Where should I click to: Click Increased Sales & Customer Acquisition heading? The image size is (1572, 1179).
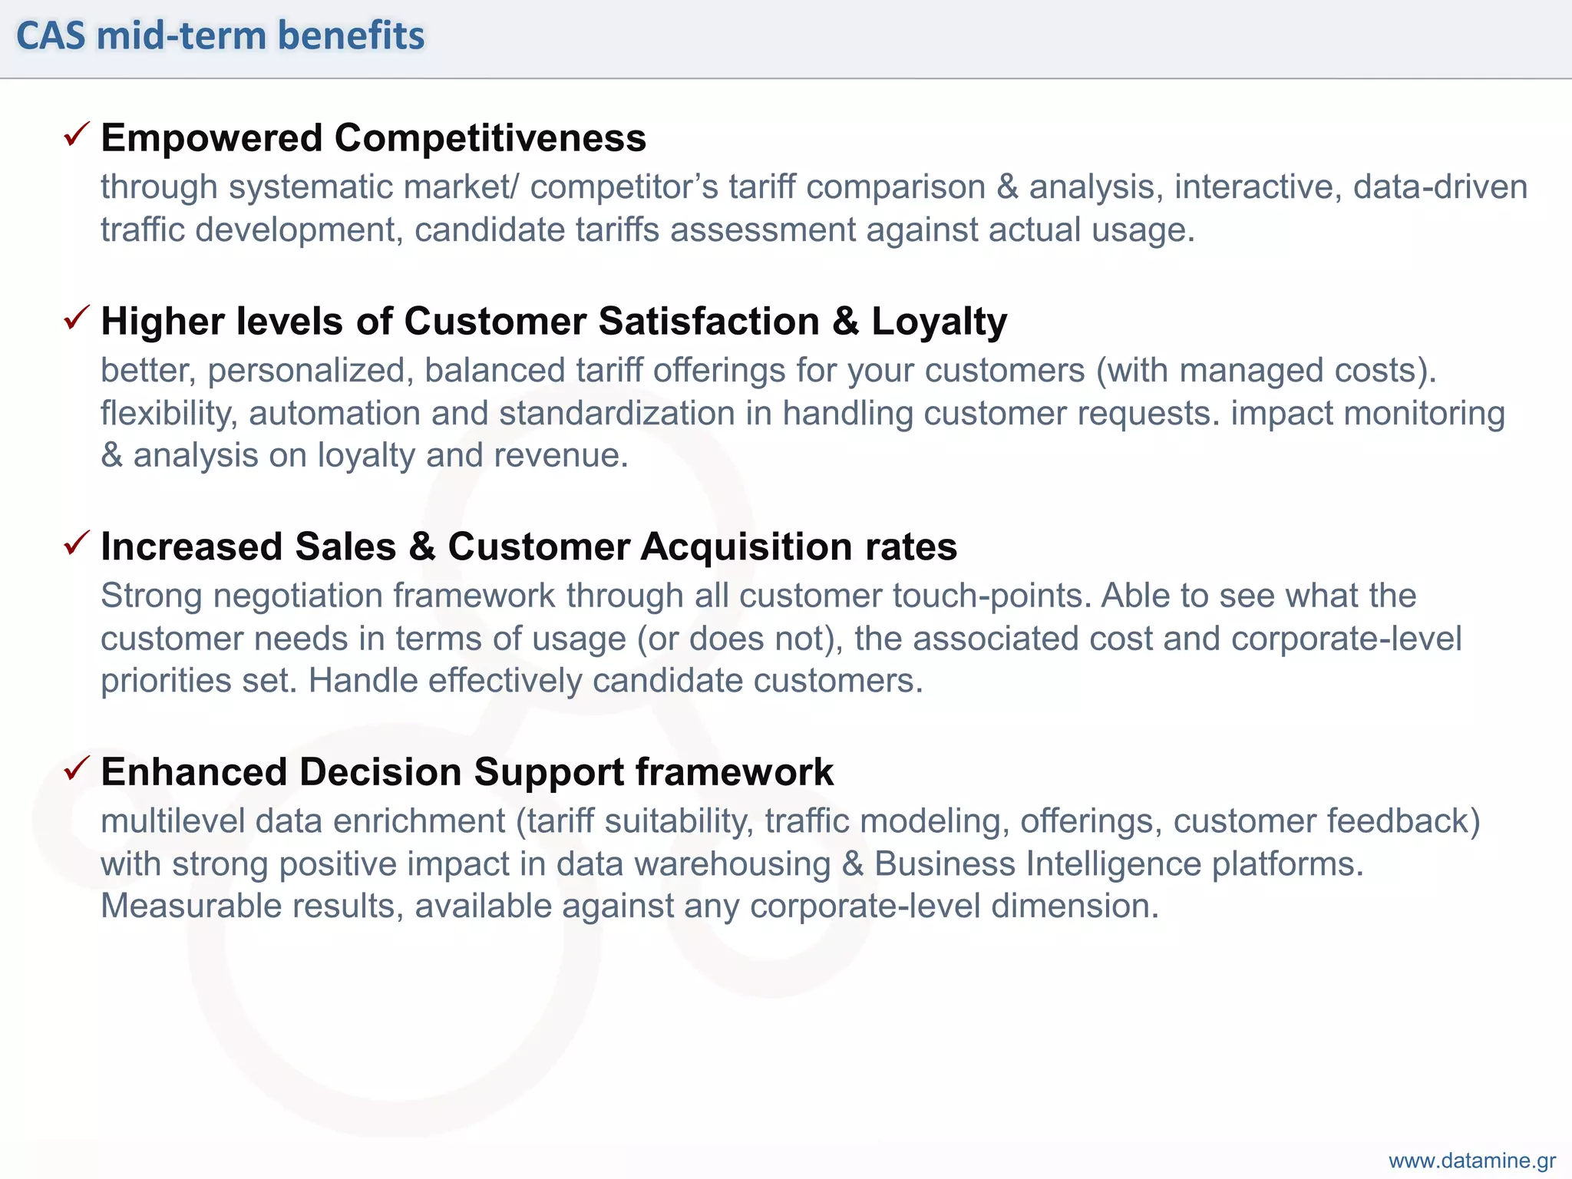529,547
